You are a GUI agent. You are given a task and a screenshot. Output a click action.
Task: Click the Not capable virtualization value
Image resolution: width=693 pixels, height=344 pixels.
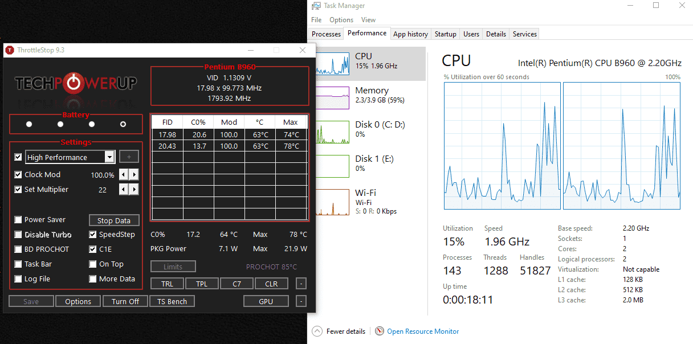641,269
